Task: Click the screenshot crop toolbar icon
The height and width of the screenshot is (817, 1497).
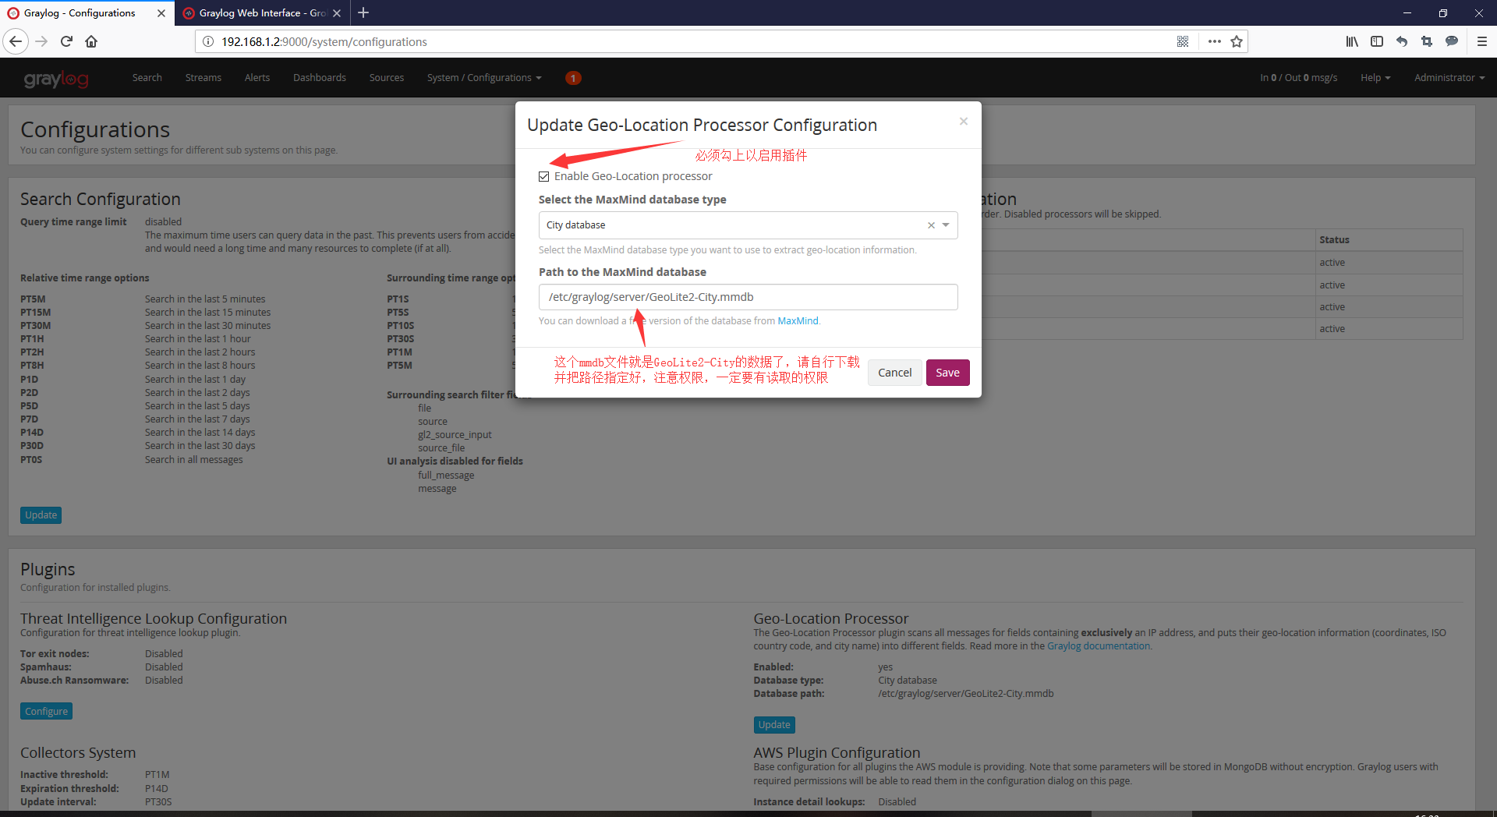Action: 1427,41
